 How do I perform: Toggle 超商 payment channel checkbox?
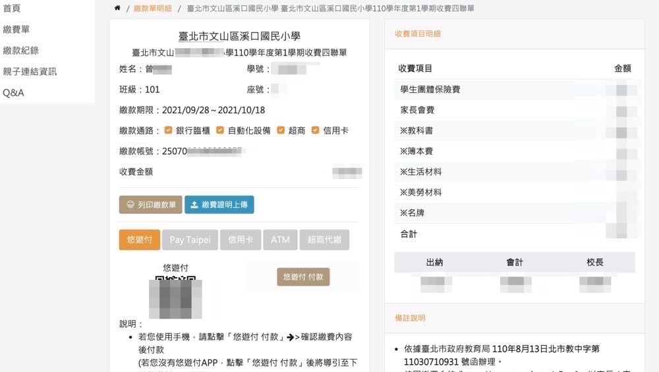coord(281,130)
